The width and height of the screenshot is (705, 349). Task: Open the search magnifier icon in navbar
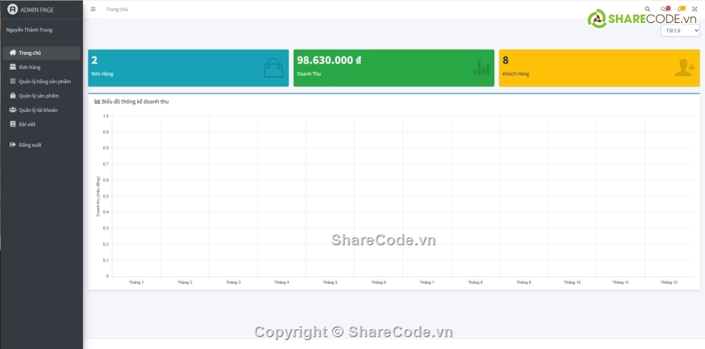pos(647,9)
